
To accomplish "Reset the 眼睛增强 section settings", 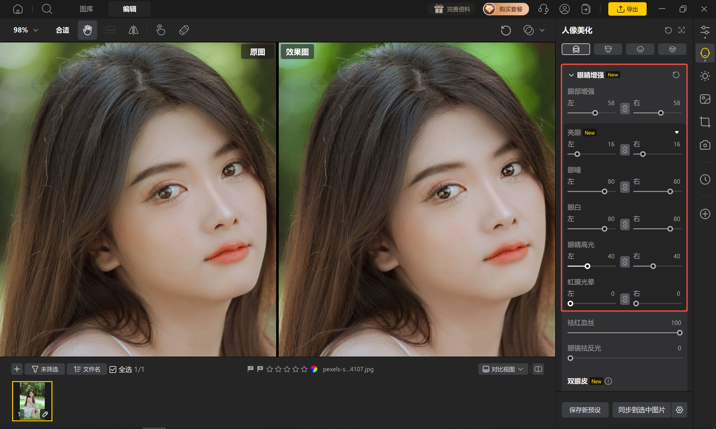I will click(676, 75).
